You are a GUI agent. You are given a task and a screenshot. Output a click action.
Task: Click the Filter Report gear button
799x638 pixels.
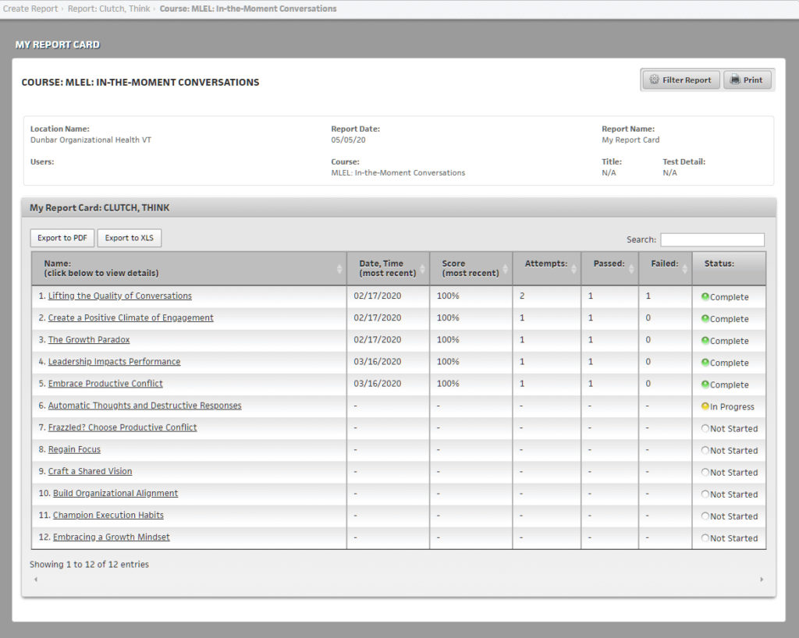[680, 80]
